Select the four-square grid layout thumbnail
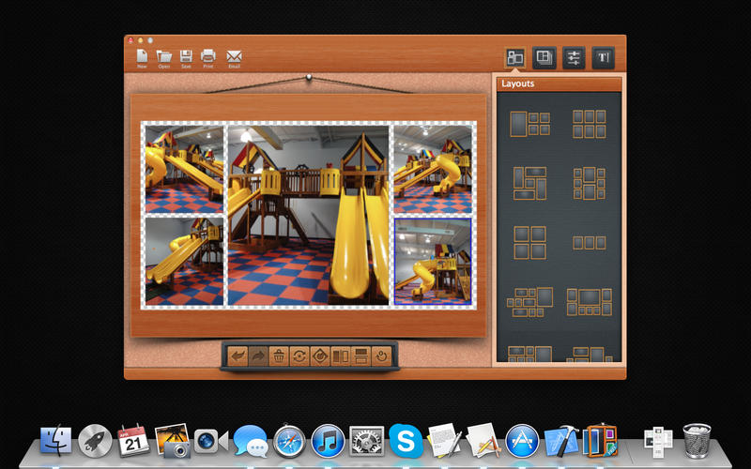The height and width of the screenshot is (469, 751). [x=529, y=242]
